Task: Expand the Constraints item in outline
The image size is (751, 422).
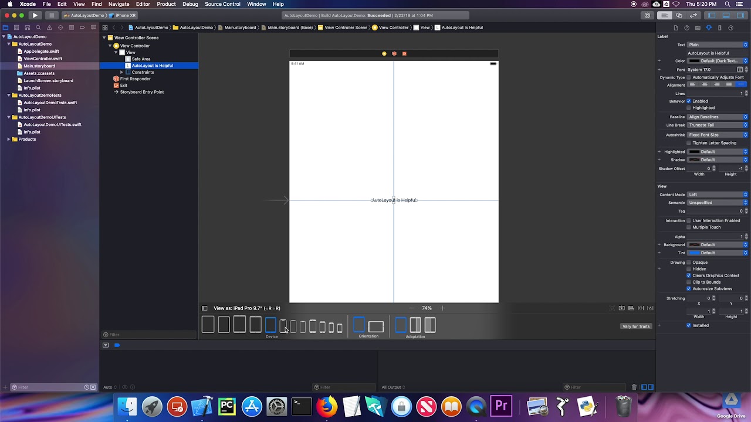Action: pos(121,72)
